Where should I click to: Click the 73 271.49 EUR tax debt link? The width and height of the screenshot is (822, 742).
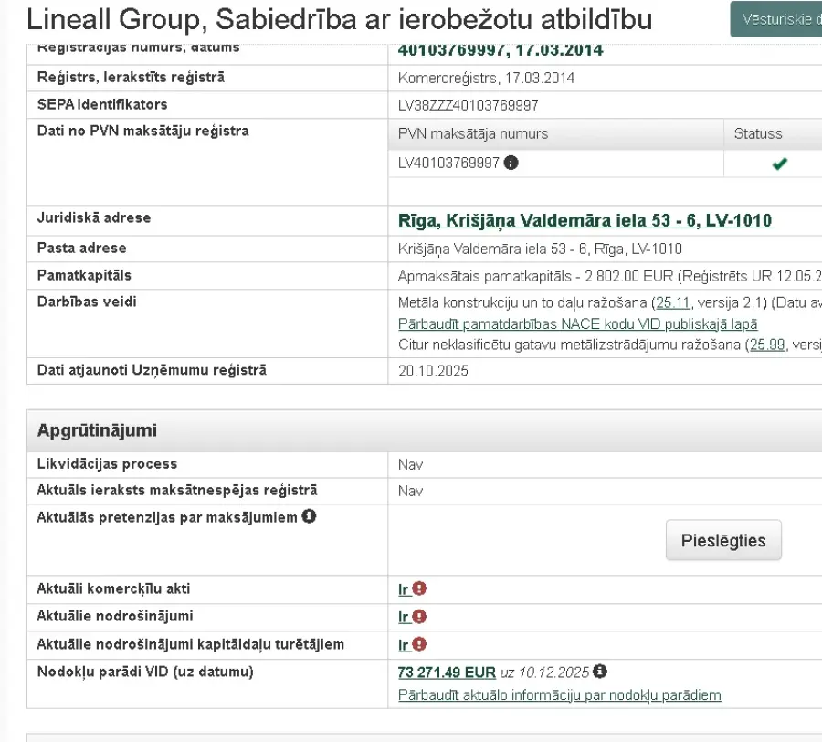pyautogui.click(x=447, y=673)
